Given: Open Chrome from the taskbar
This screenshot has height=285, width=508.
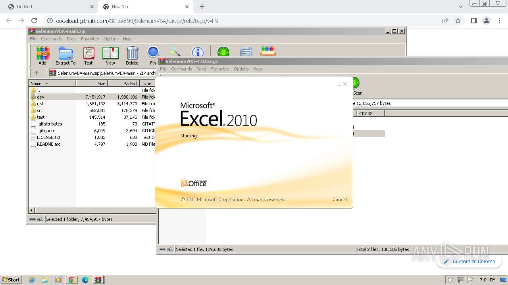Looking at the screenshot, I should tap(71, 280).
